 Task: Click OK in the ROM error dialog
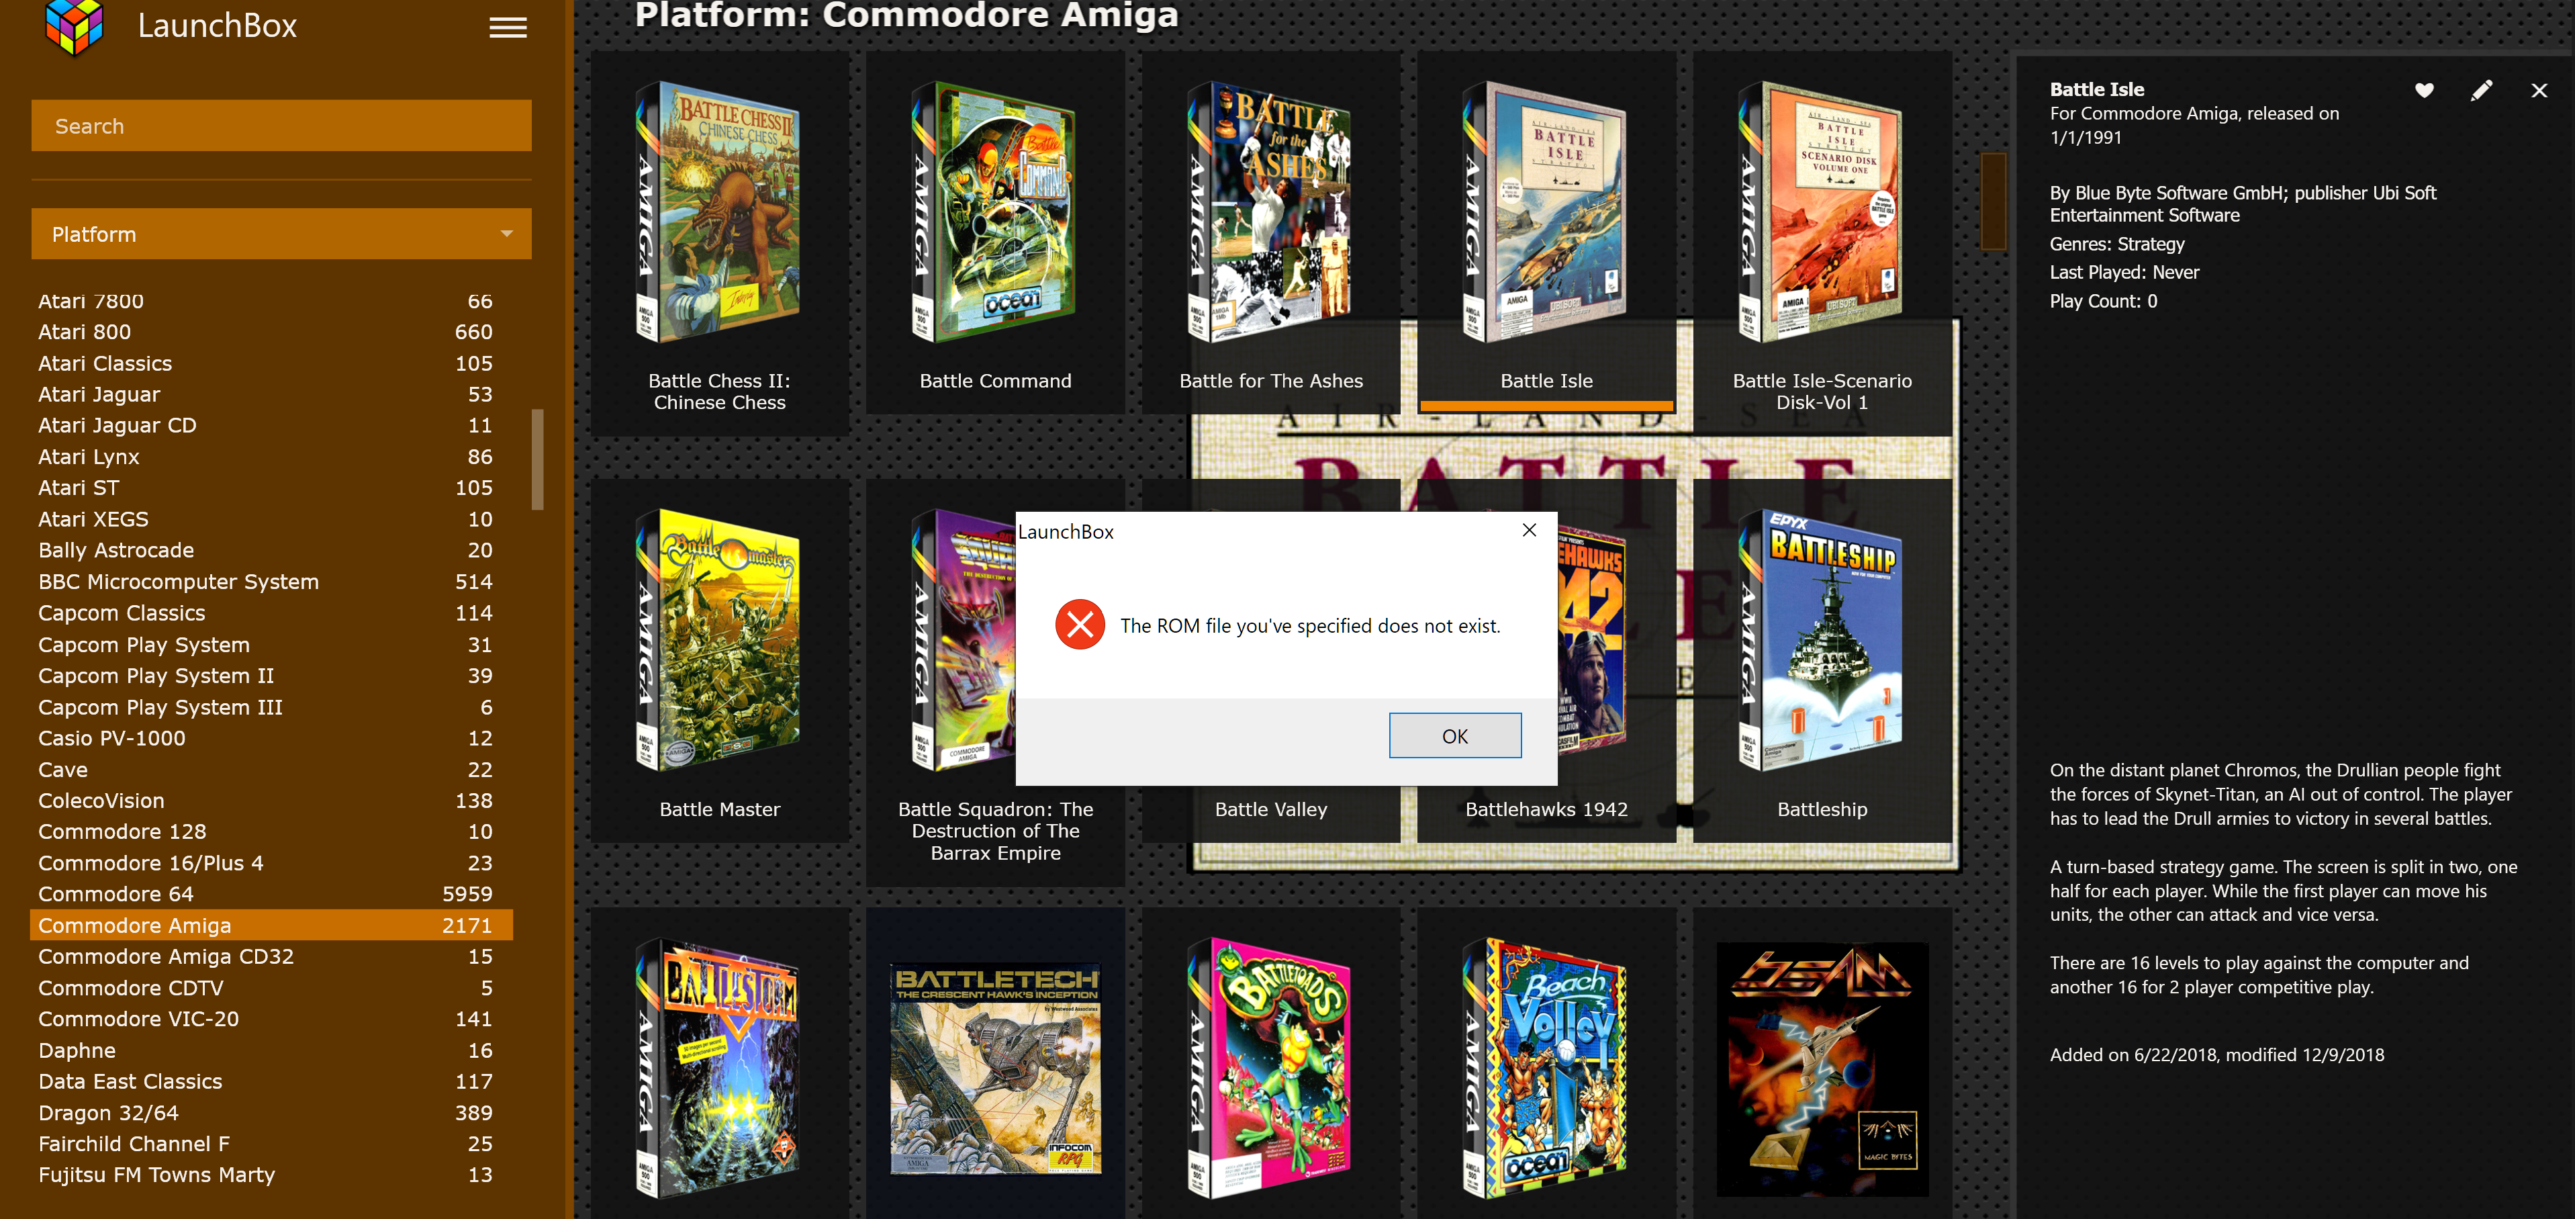pos(1454,736)
